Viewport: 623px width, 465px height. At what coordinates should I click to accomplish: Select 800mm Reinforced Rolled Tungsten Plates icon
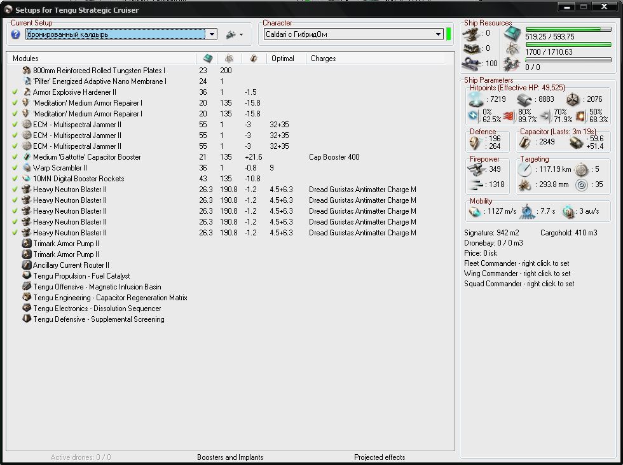[27, 71]
